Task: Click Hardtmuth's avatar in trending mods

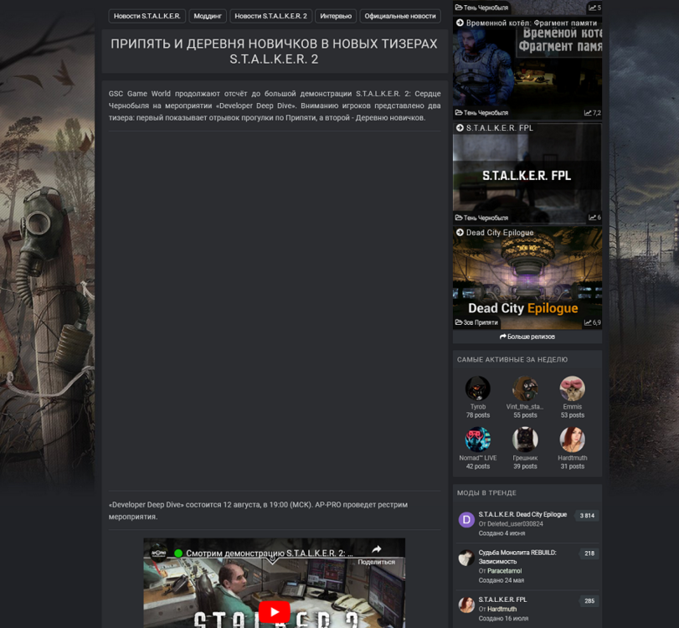Action: point(466,605)
